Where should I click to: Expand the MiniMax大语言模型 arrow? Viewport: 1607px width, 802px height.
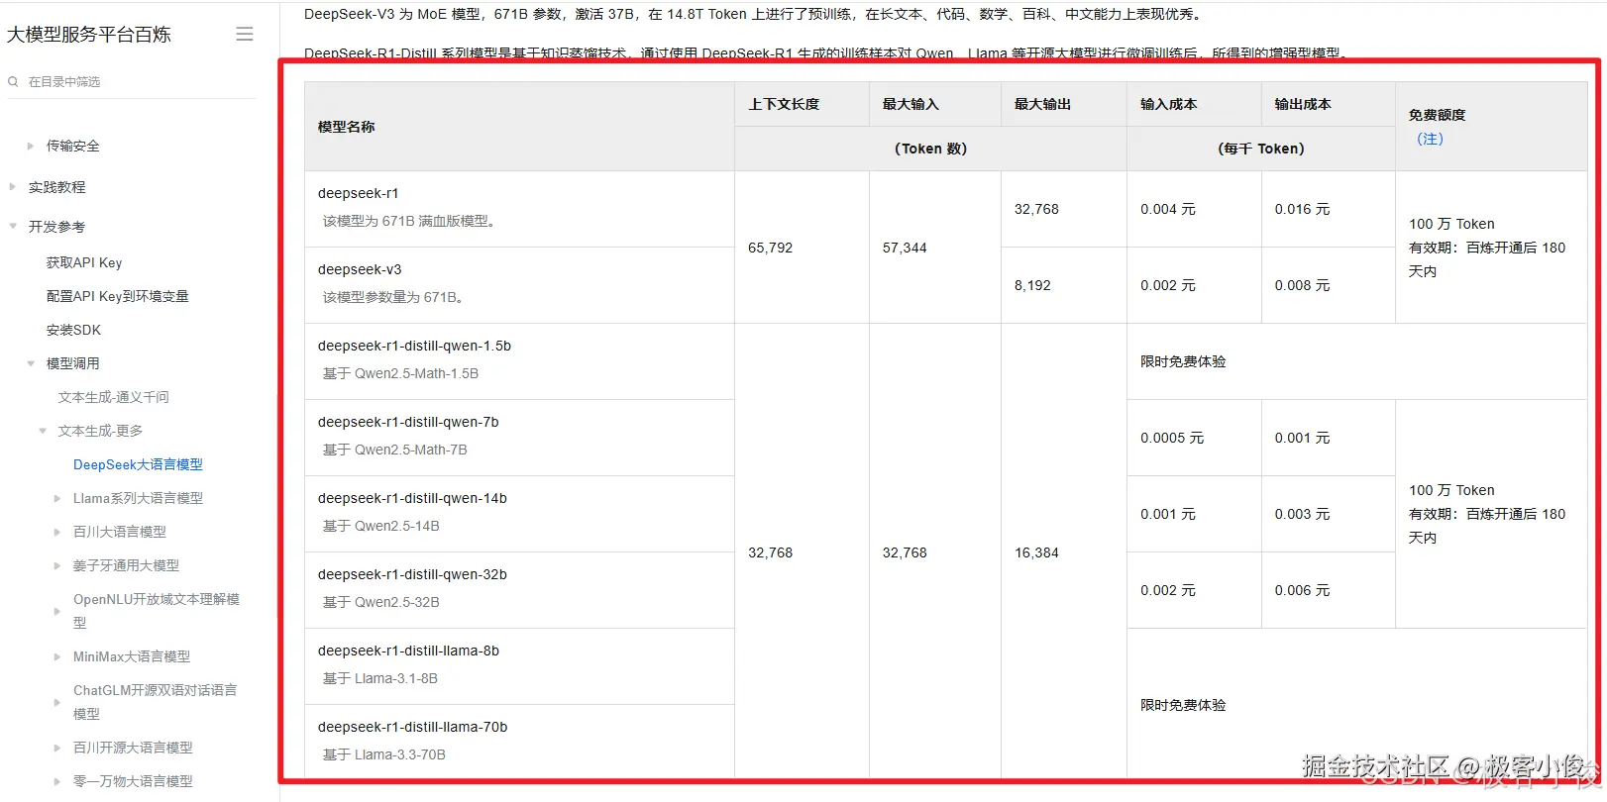(x=56, y=656)
